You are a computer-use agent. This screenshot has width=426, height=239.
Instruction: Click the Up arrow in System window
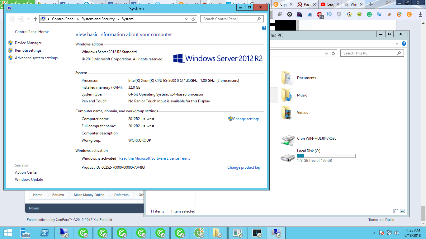[35, 19]
